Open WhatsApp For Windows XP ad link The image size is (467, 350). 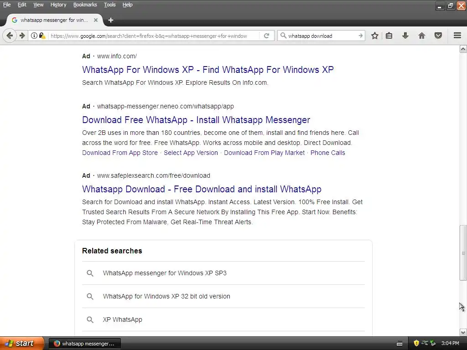click(208, 70)
